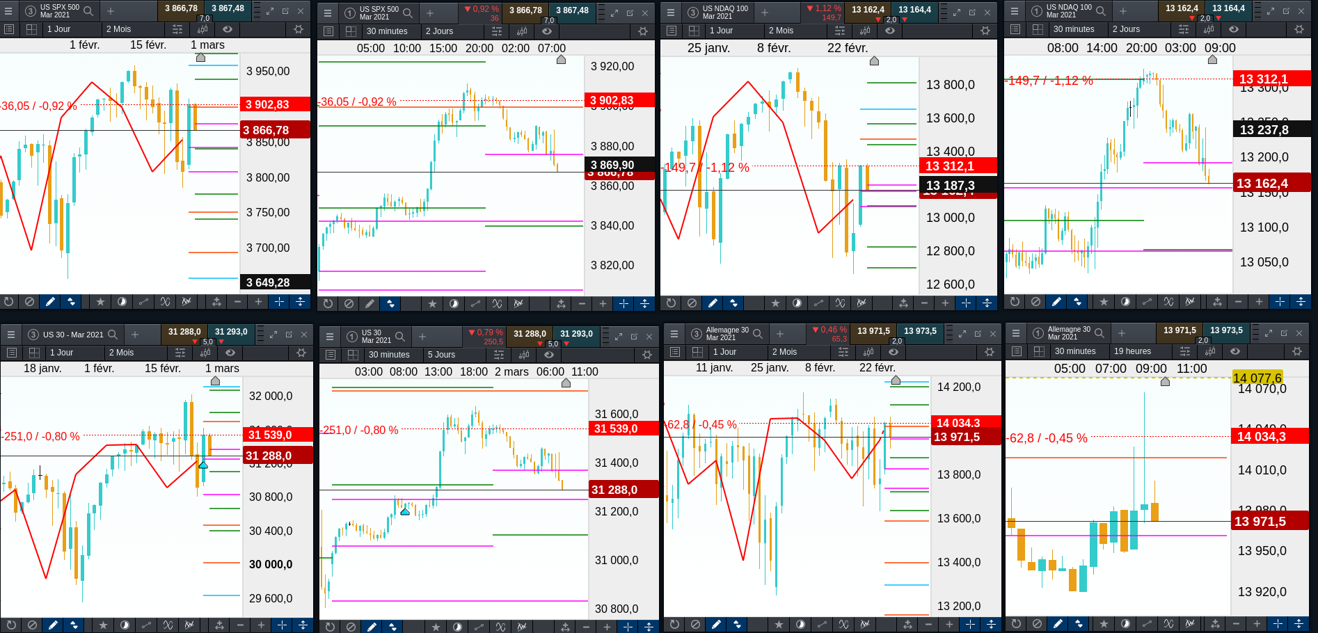Click the time axis marker handle on the US NDAQ 100 daily chart
The image size is (1318, 633).
click(874, 61)
